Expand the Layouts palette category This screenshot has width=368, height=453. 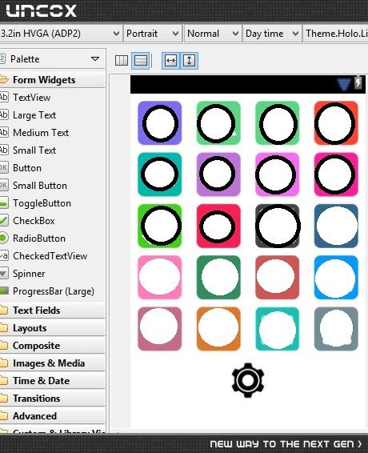(x=52, y=328)
